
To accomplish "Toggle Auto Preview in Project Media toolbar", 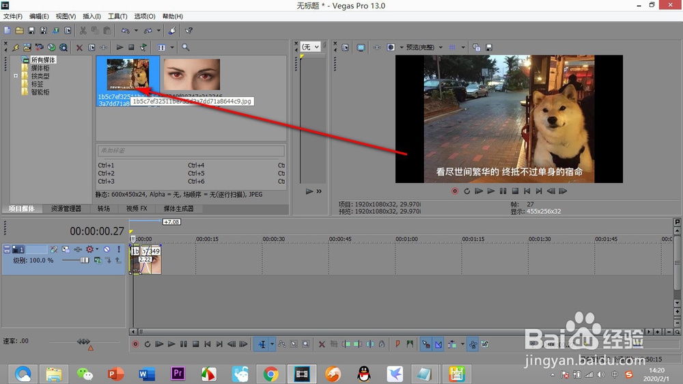I will click(143, 47).
